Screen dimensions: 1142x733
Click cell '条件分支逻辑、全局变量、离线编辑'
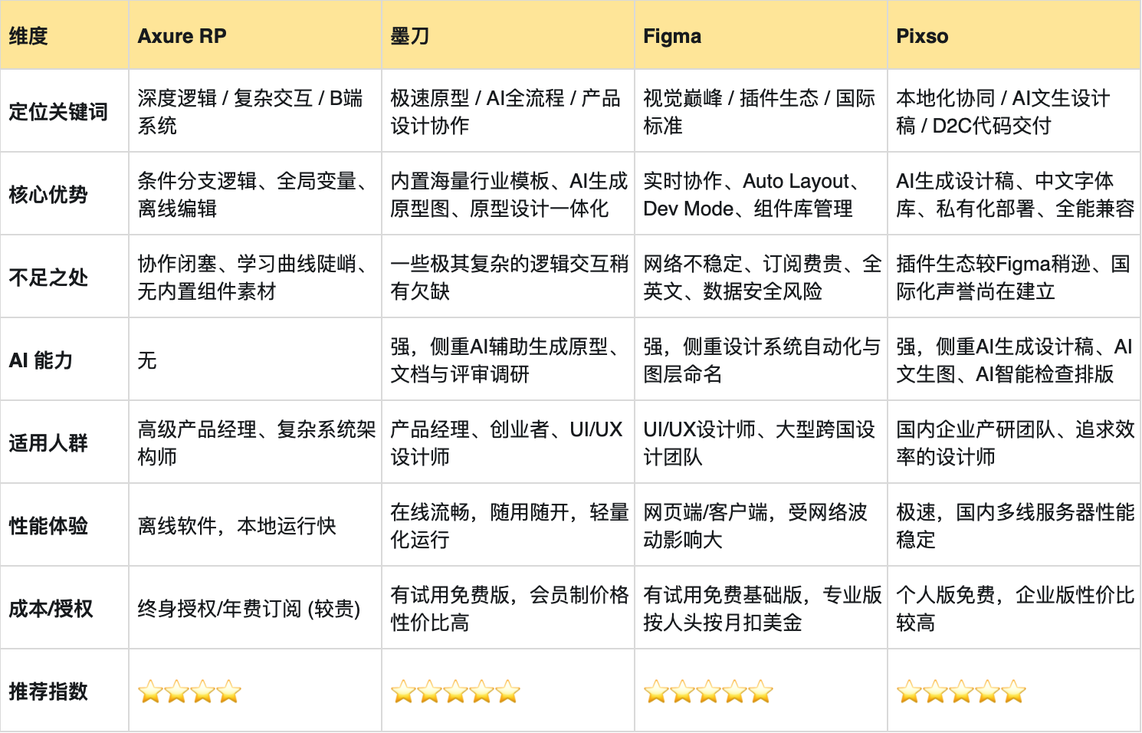point(255,194)
